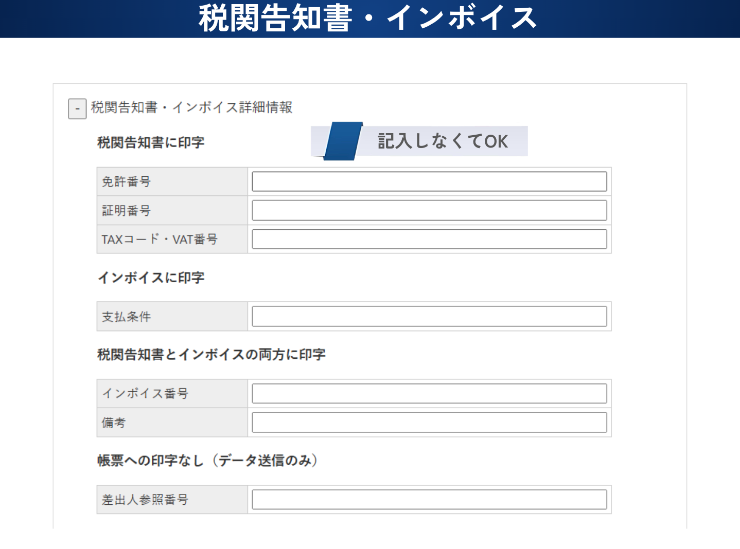The image size is (740, 549).
Task: Click the blue parallelogram icon beside 記入しなくてOK
Action: [343, 141]
